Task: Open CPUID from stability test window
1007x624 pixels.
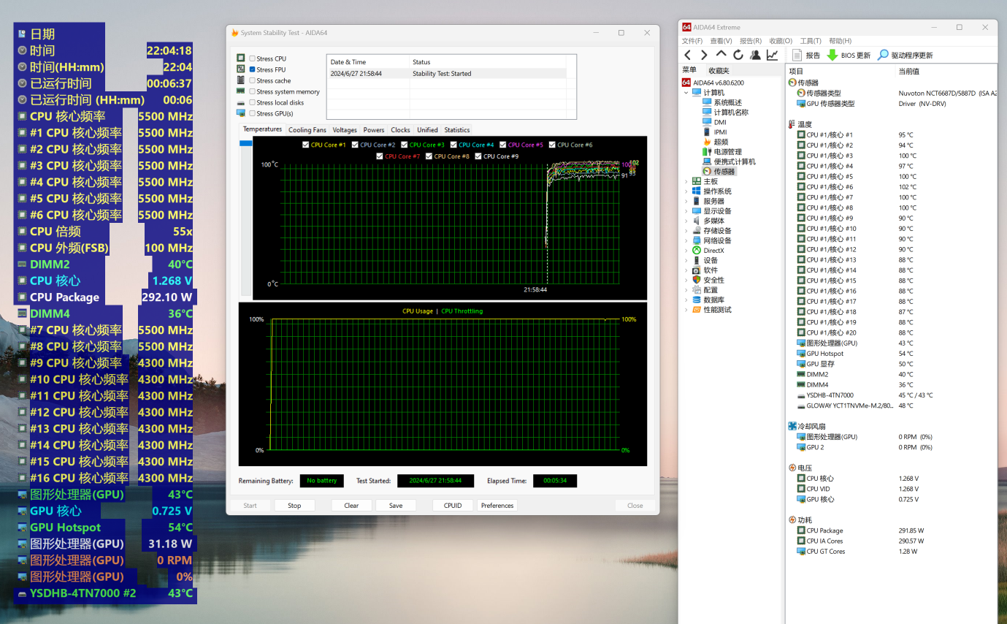Action: pos(453,506)
